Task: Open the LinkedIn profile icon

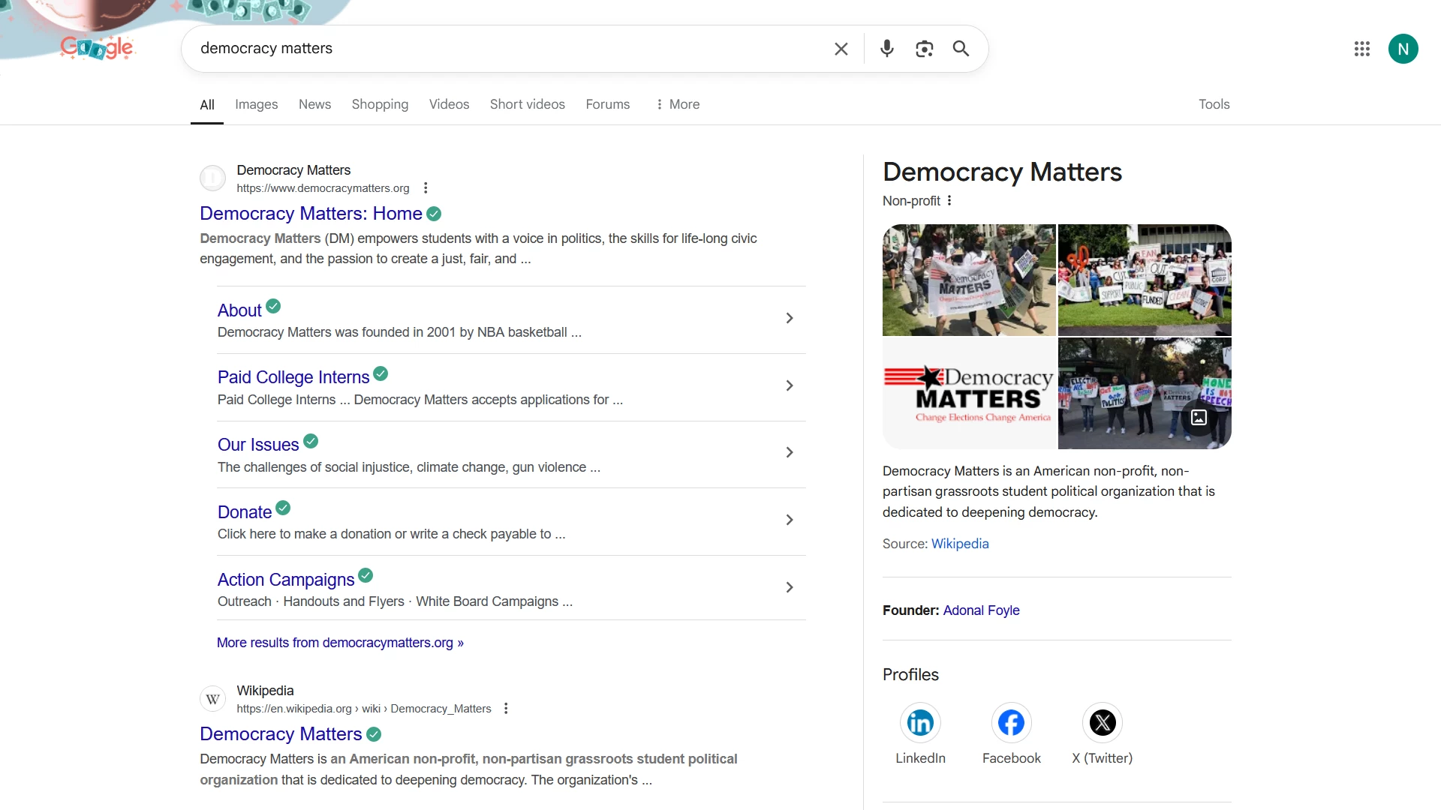Action: [920, 723]
